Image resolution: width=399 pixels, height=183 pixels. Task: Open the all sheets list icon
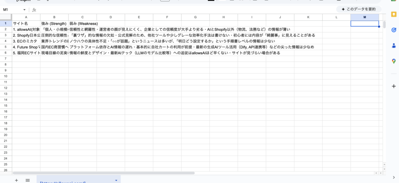(x=28, y=180)
